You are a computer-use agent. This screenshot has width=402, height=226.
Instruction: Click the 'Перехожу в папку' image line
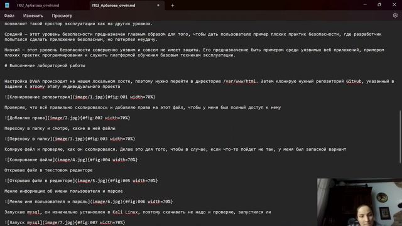(x=70, y=139)
